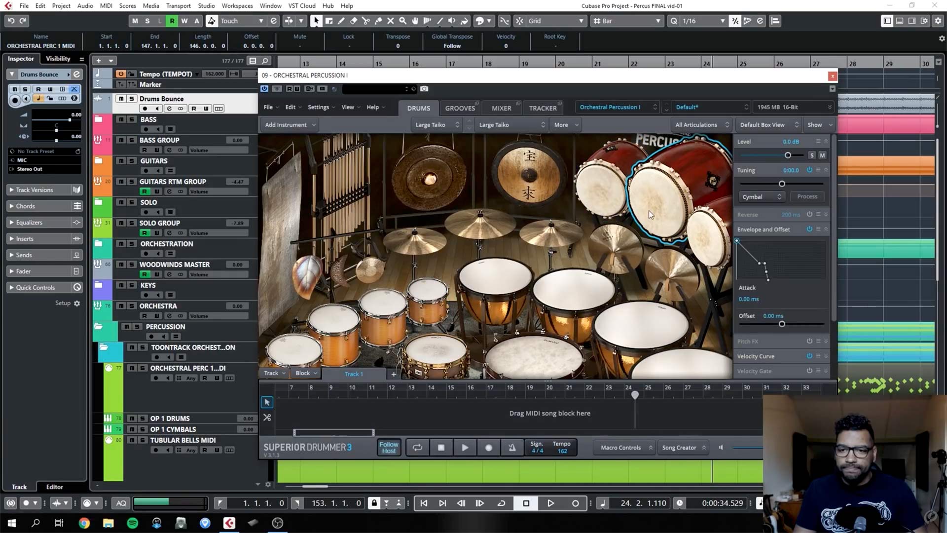
Task: Click search tracks magnifier above track list
Action: tap(265, 61)
